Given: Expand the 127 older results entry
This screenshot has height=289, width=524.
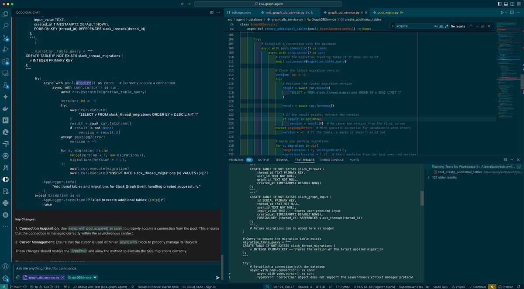Looking at the screenshot, I should pos(473,177).
